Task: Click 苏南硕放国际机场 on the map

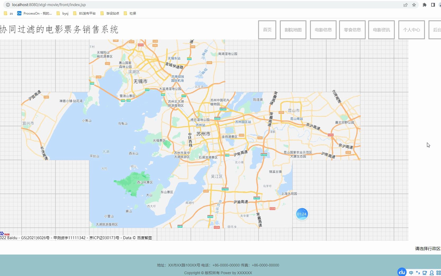Action: tap(178, 78)
